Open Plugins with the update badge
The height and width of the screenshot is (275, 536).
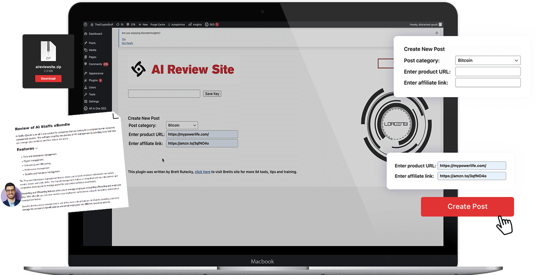point(94,80)
